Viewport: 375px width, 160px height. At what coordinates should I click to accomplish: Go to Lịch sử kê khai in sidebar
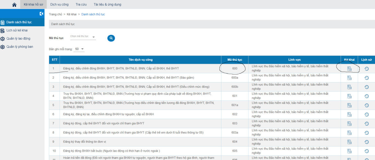click(17, 30)
